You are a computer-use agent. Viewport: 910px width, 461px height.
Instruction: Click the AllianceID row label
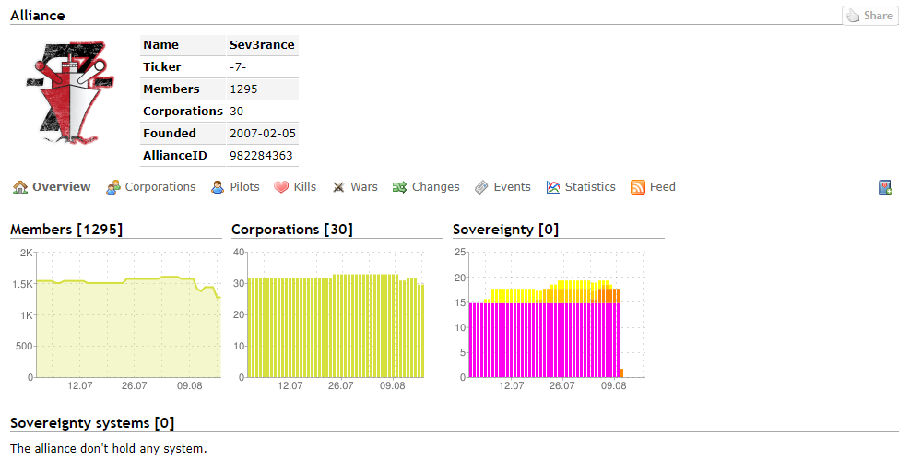[174, 155]
